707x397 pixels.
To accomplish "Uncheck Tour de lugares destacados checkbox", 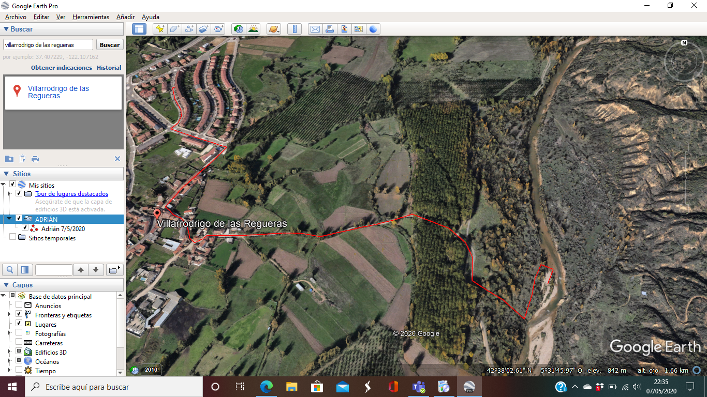I will click(x=19, y=193).
